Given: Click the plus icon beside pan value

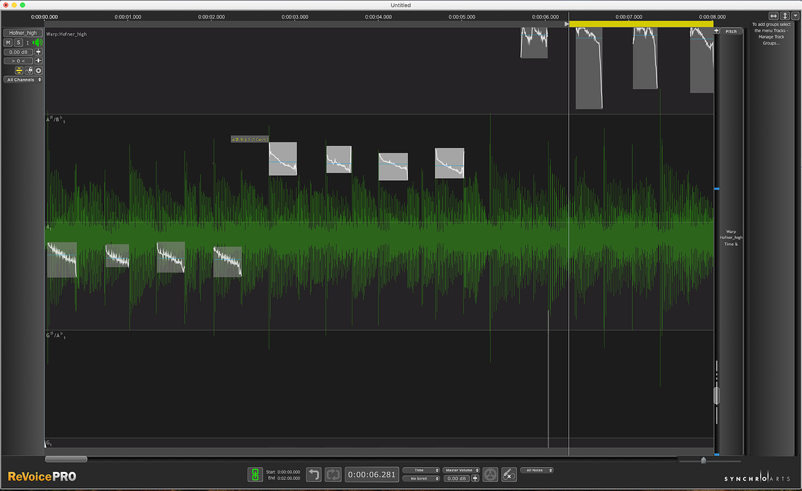Looking at the screenshot, I should pos(38,61).
